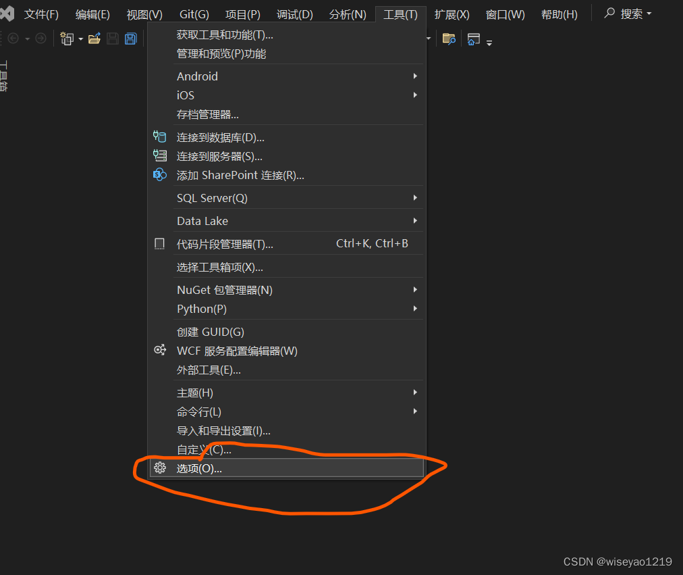The image size is (683, 575).
Task: Choose 存档管理器... from the menu
Action: pos(285,115)
